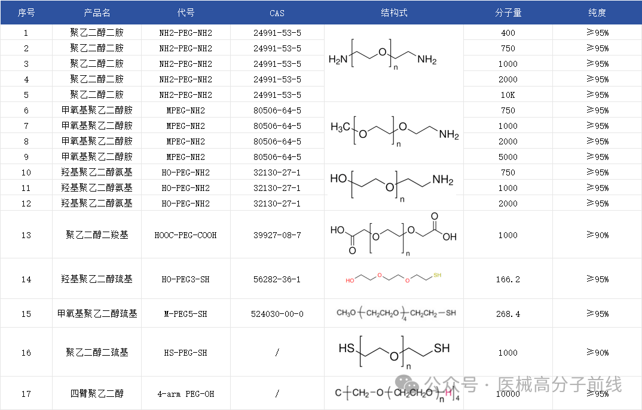Image resolution: width=642 pixels, height=410 pixels.
Task: Click molecular weight 268.4
Action: [508, 314]
